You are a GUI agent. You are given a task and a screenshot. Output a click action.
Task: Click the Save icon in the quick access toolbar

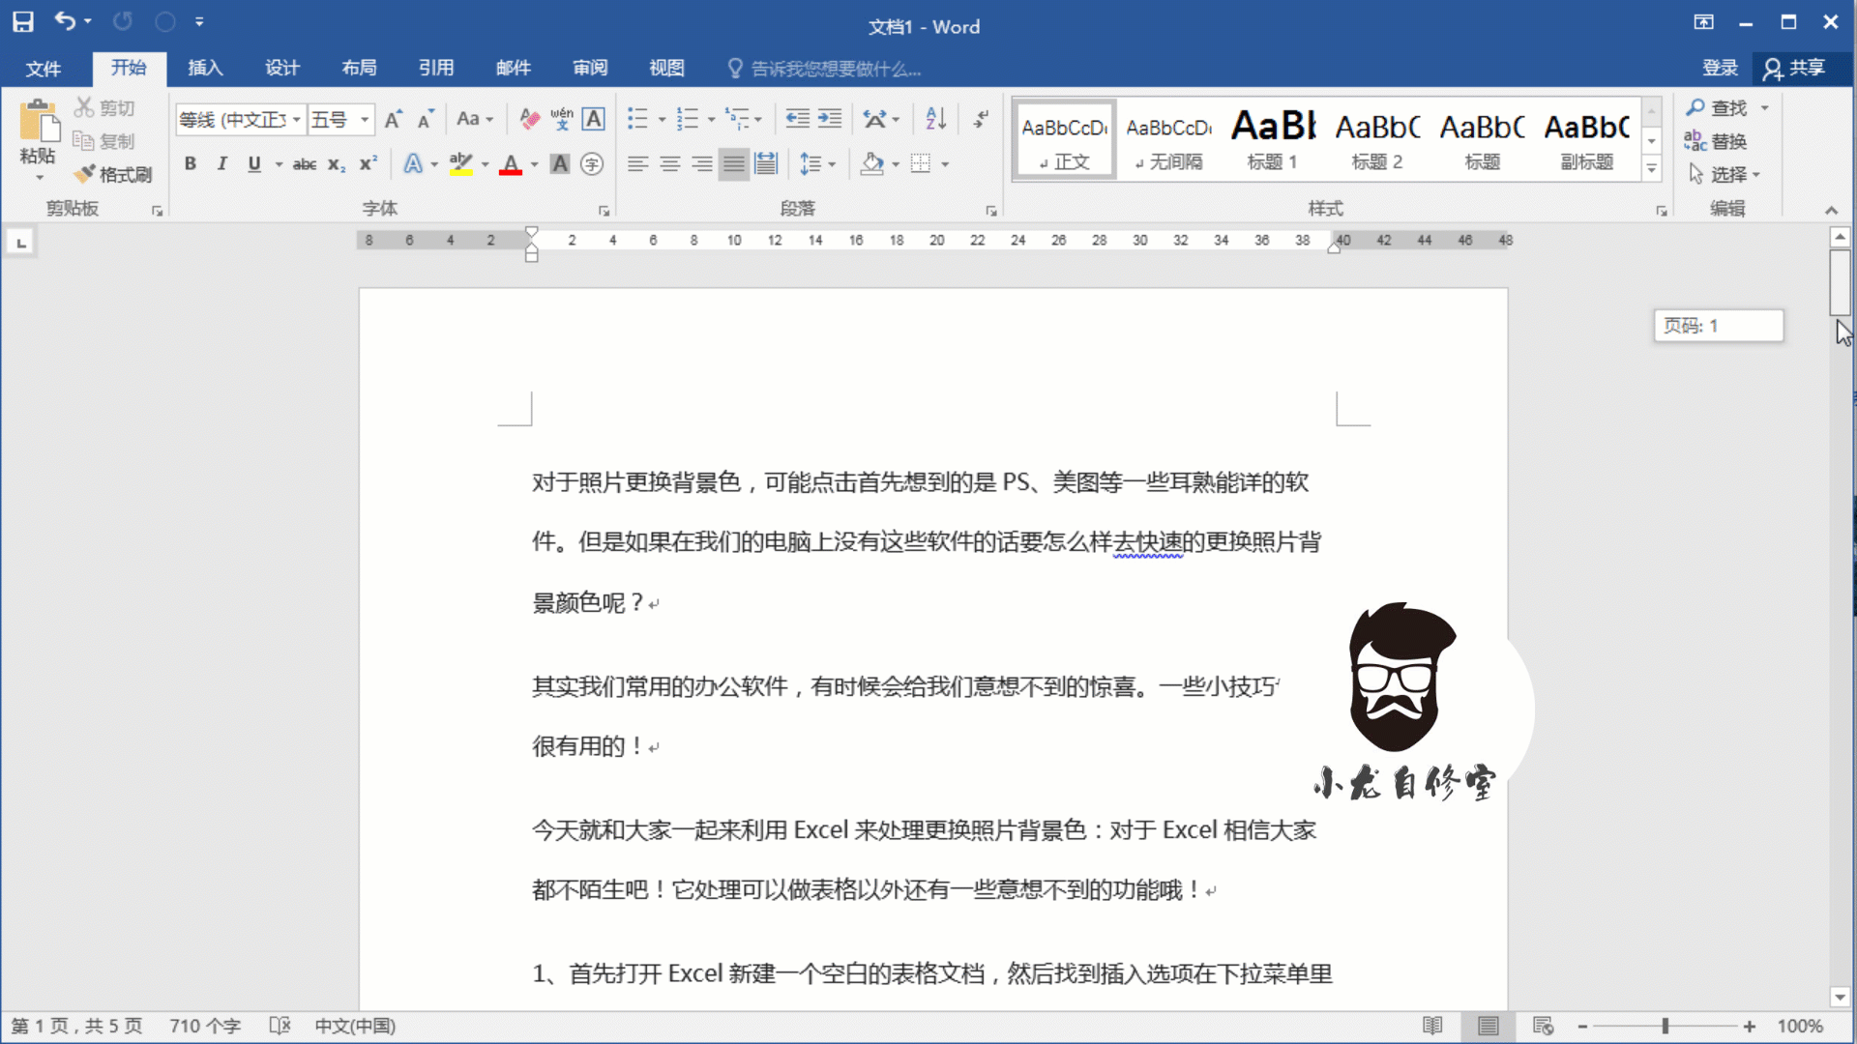[x=23, y=21]
